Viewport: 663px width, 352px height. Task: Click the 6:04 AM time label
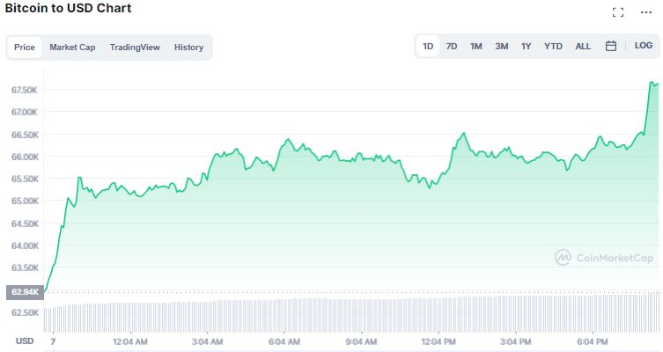284,341
